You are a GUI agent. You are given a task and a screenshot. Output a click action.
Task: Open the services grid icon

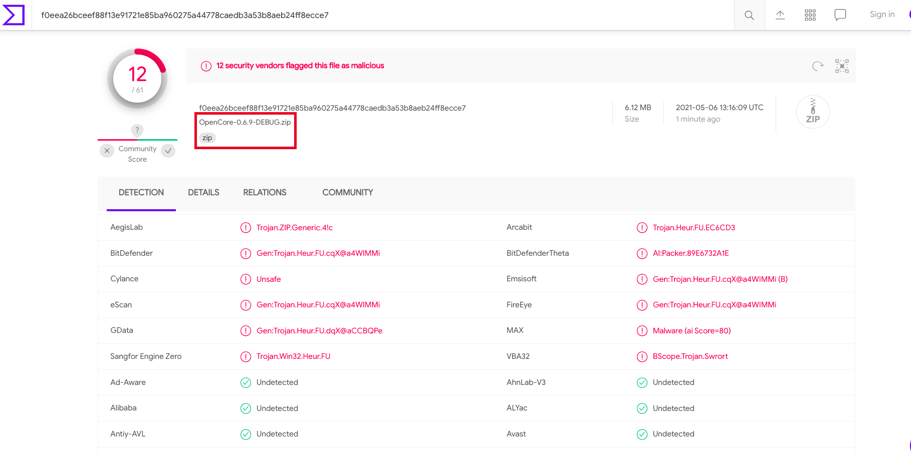pyautogui.click(x=810, y=15)
